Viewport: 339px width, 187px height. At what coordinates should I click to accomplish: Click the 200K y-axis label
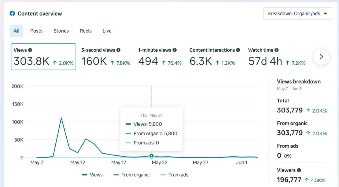click(17, 86)
